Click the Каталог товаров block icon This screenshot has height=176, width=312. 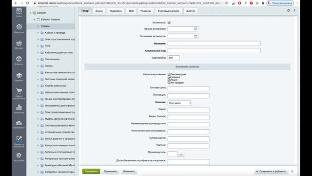[38, 20]
